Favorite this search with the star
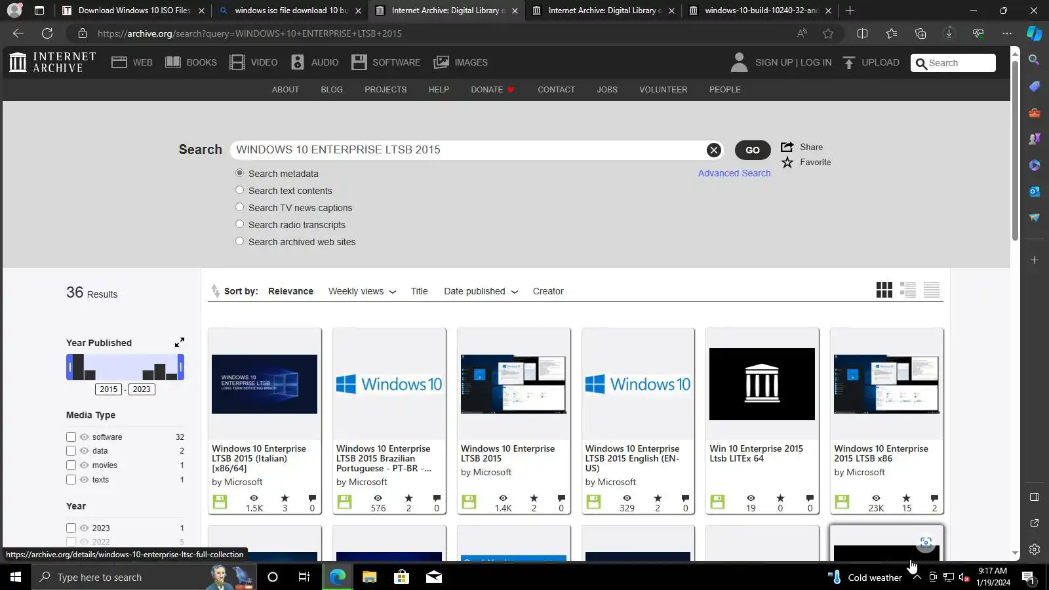The height and width of the screenshot is (590, 1049). coord(787,162)
